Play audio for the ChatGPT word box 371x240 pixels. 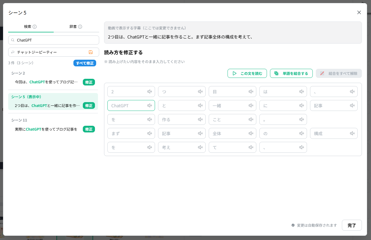tap(150, 105)
